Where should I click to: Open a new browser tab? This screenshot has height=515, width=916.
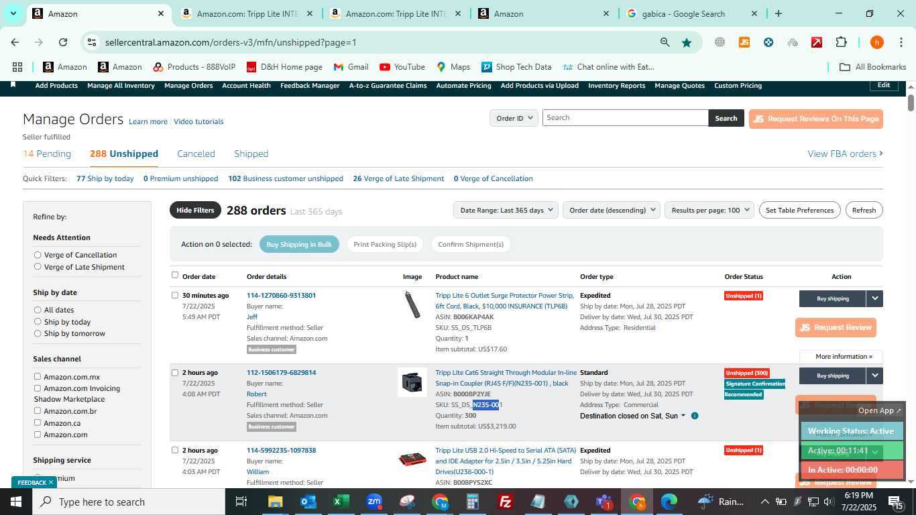tap(778, 13)
